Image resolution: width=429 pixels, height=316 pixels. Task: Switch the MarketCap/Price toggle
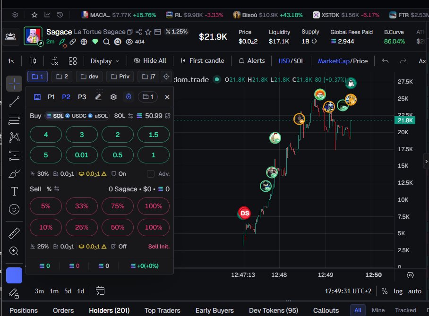[x=343, y=61]
